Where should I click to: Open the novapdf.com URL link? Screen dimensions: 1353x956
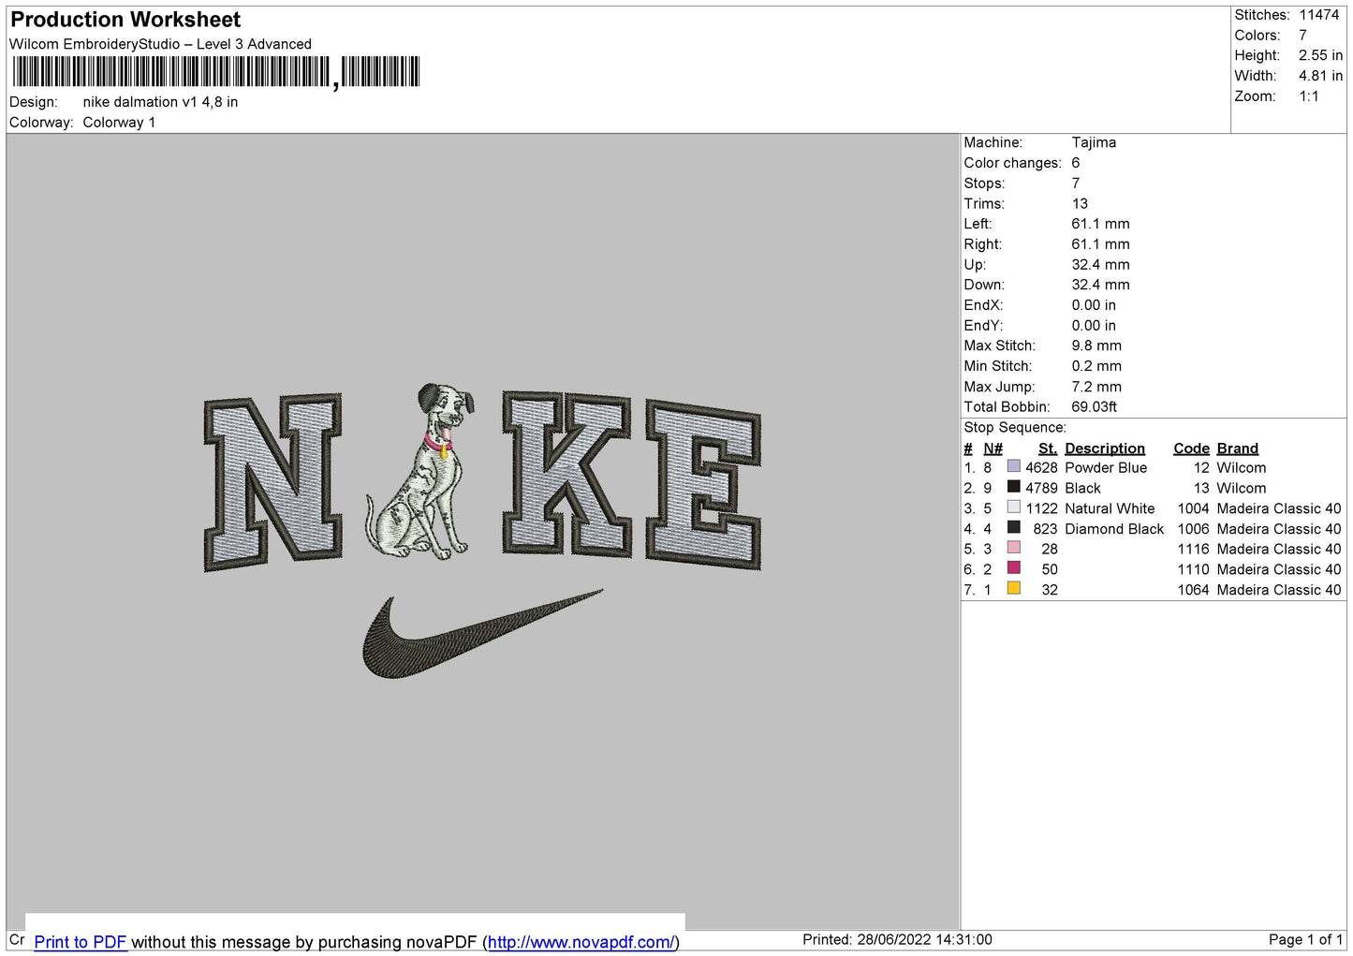coord(581,942)
